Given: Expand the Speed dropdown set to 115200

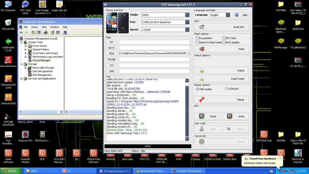Looking at the screenshot, I should (187, 30).
